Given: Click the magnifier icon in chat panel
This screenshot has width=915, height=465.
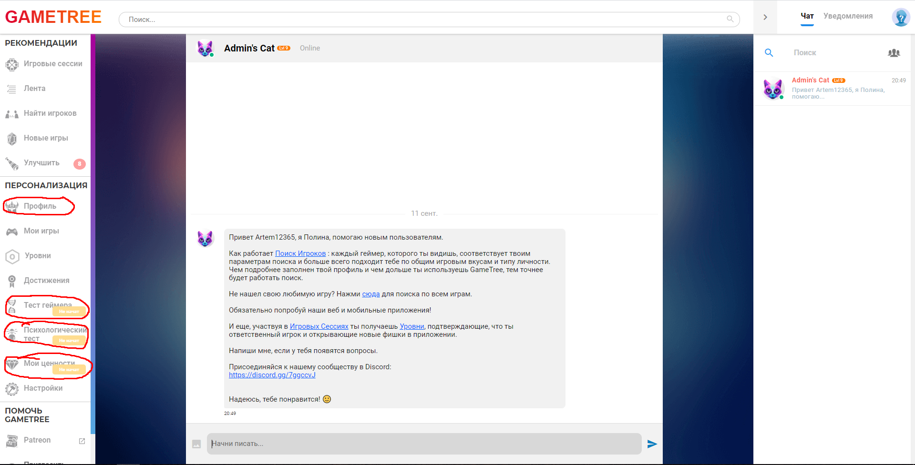Looking at the screenshot, I should [x=769, y=53].
